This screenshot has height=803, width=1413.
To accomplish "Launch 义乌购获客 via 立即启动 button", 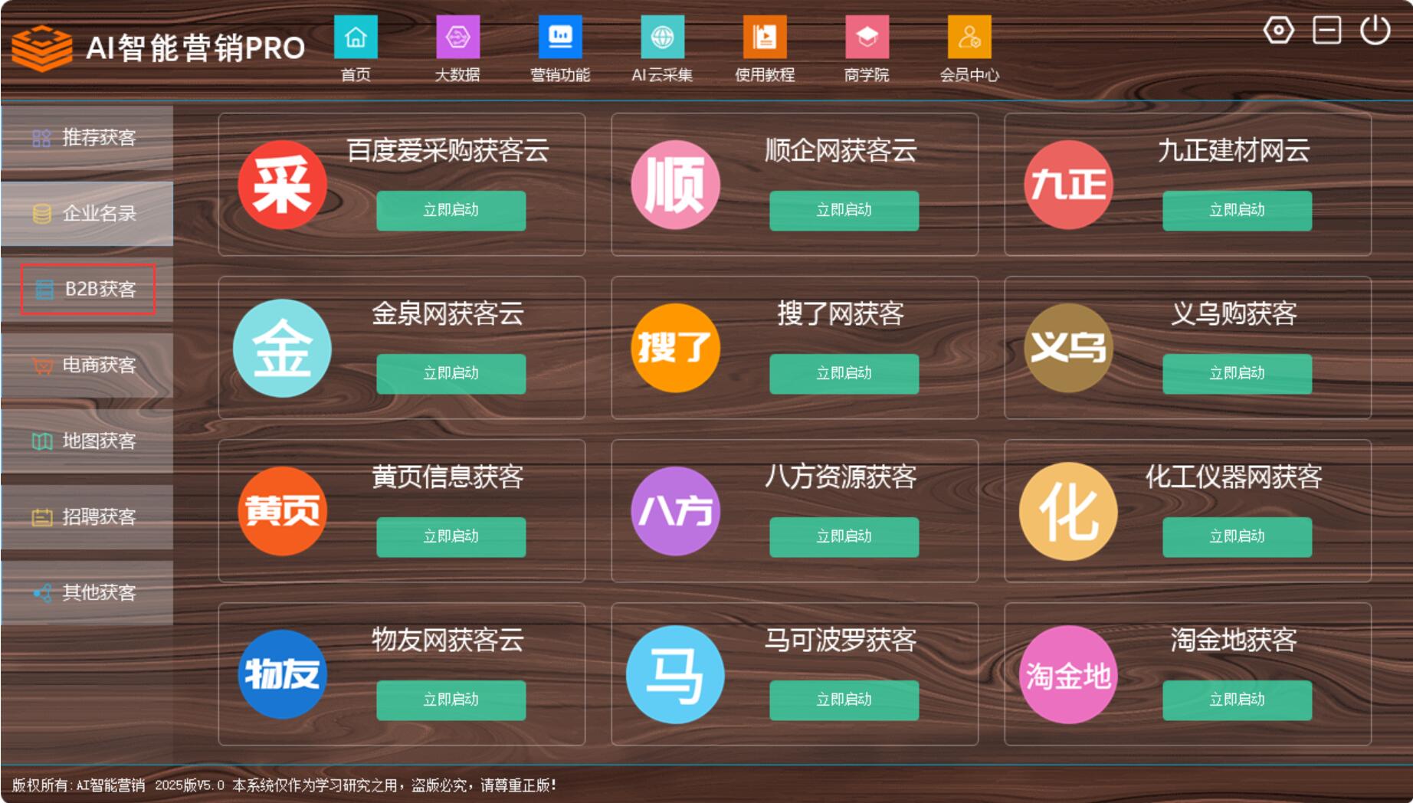I will 1237,374.
